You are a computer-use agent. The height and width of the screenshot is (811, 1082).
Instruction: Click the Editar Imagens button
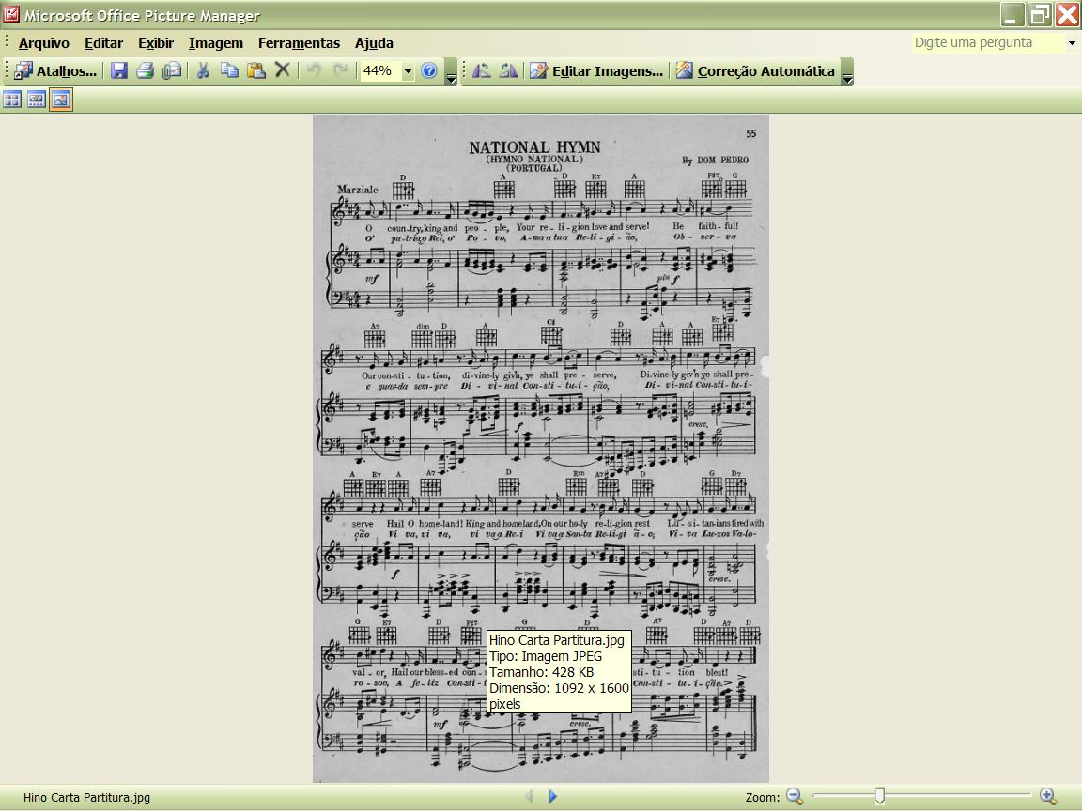pos(597,71)
